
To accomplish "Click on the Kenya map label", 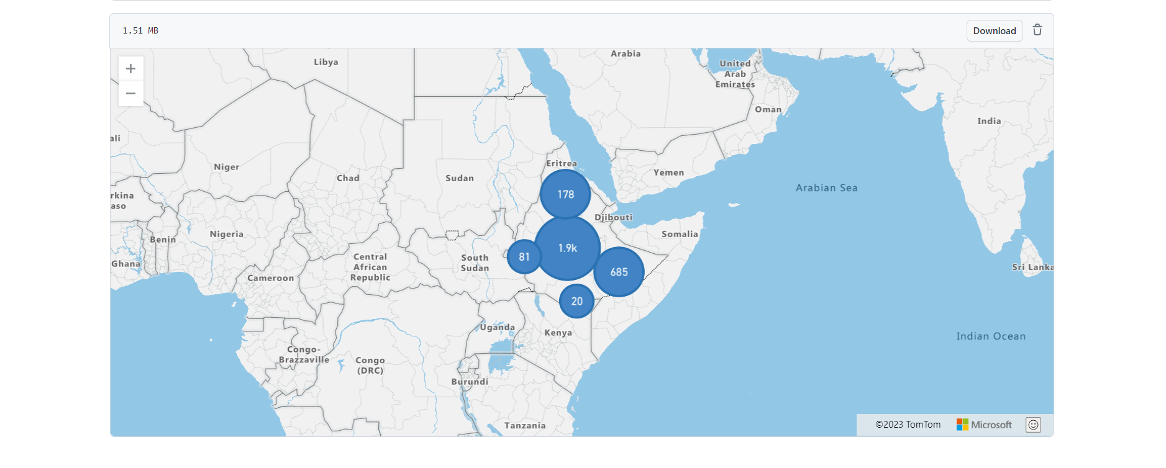I will pyautogui.click(x=558, y=333).
